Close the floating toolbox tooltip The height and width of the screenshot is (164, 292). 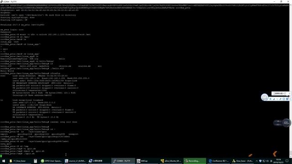pos(289,93)
